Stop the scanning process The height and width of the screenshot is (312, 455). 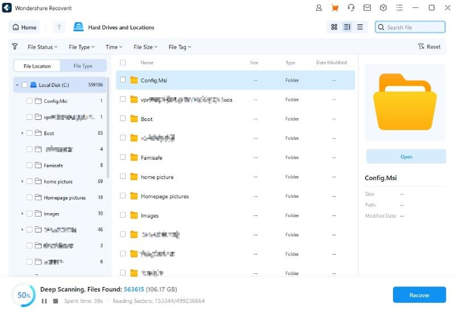pos(55,301)
